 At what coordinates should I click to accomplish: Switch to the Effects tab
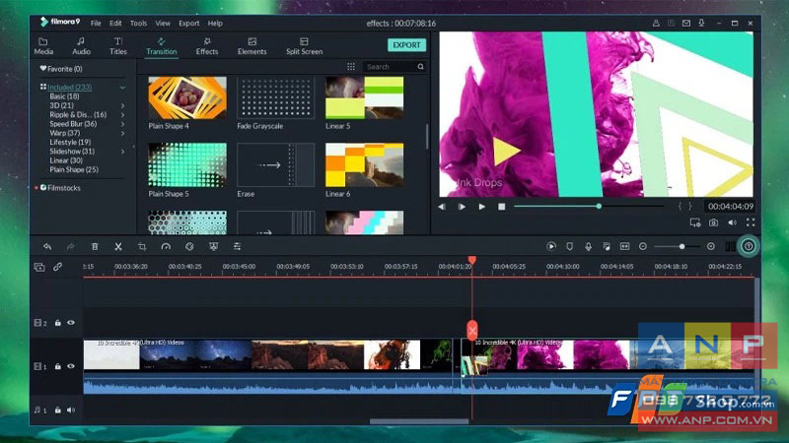coord(207,46)
